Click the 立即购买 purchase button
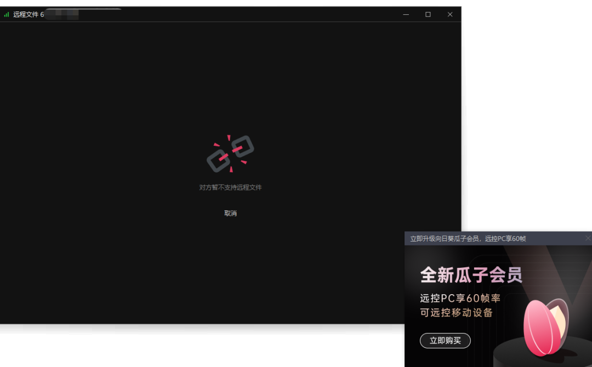Image resolution: width=592 pixels, height=367 pixels. (x=445, y=341)
